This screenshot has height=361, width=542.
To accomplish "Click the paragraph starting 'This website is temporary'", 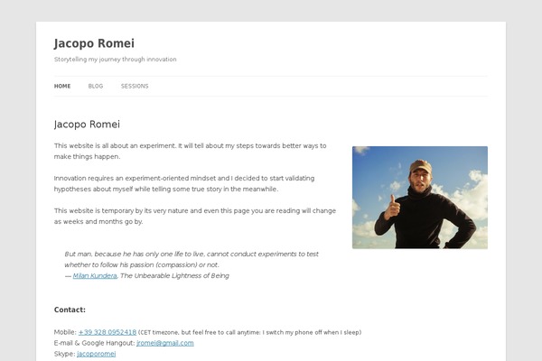I will (x=195, y=217).
